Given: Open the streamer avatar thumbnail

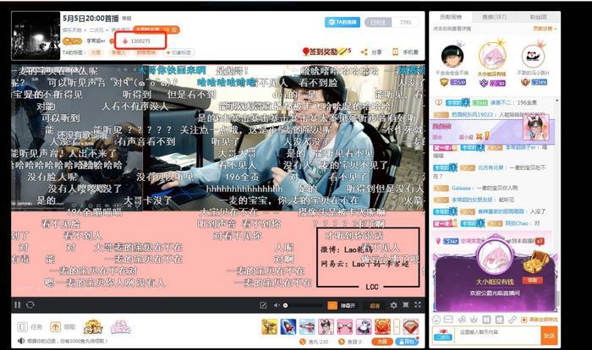Looking at the screenshot, I should coord(36,36).
